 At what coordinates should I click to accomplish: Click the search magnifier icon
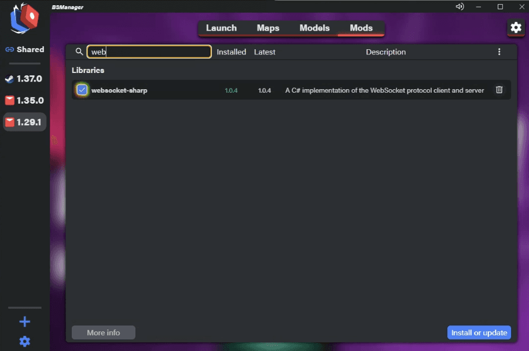point(79,52)
